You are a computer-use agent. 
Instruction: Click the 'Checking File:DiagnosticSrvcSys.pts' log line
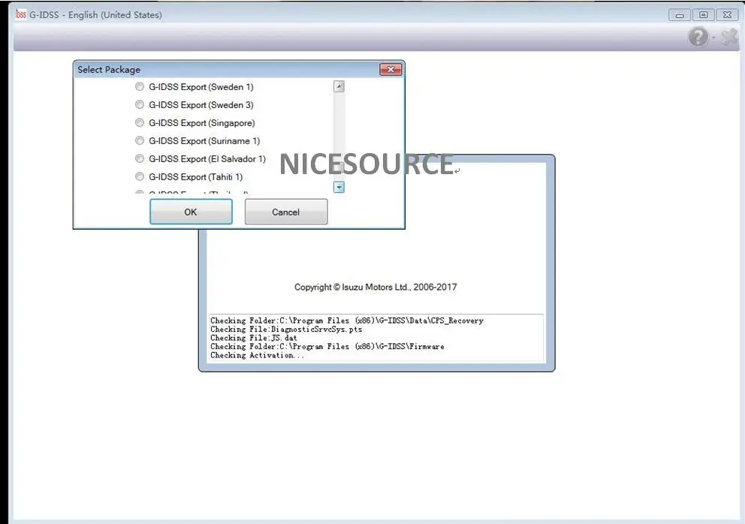(286, 330)
